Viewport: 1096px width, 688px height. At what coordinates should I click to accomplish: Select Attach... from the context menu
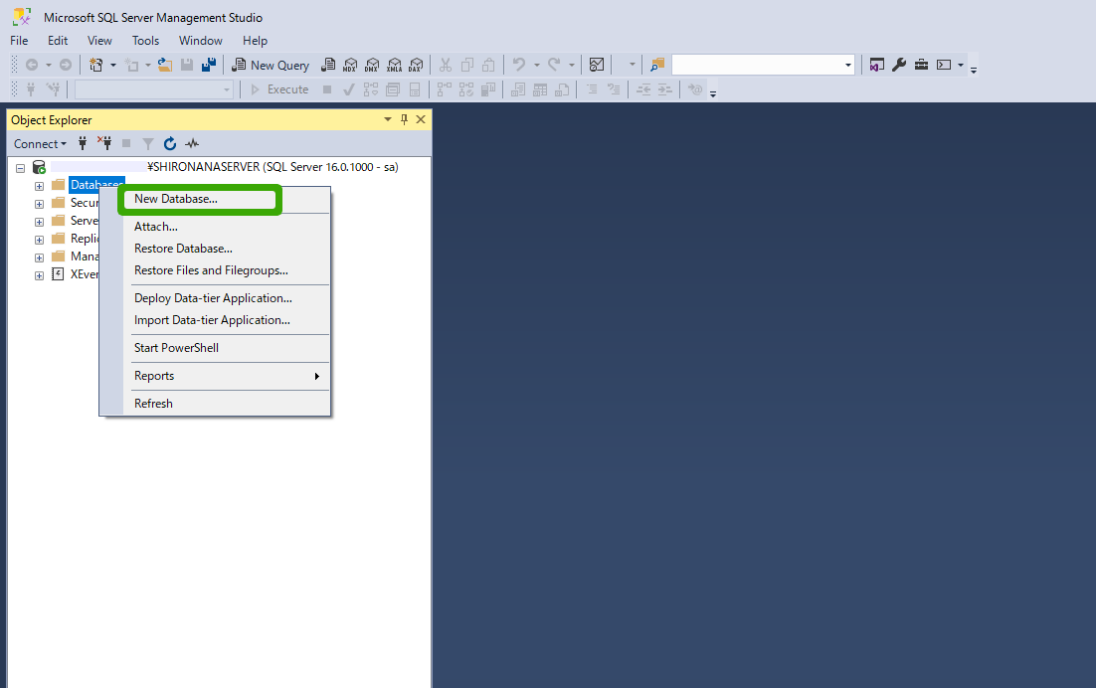click(155, 226)
